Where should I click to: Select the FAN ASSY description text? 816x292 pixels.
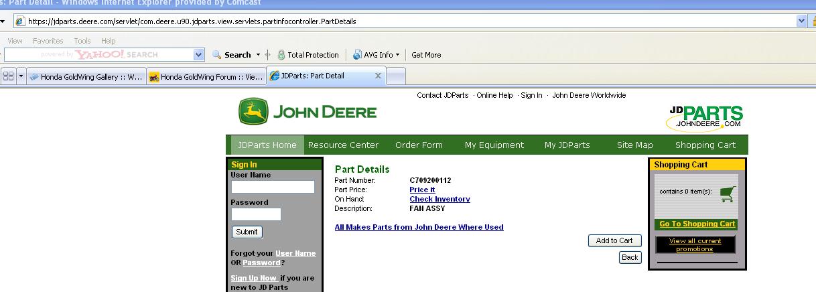427,208
